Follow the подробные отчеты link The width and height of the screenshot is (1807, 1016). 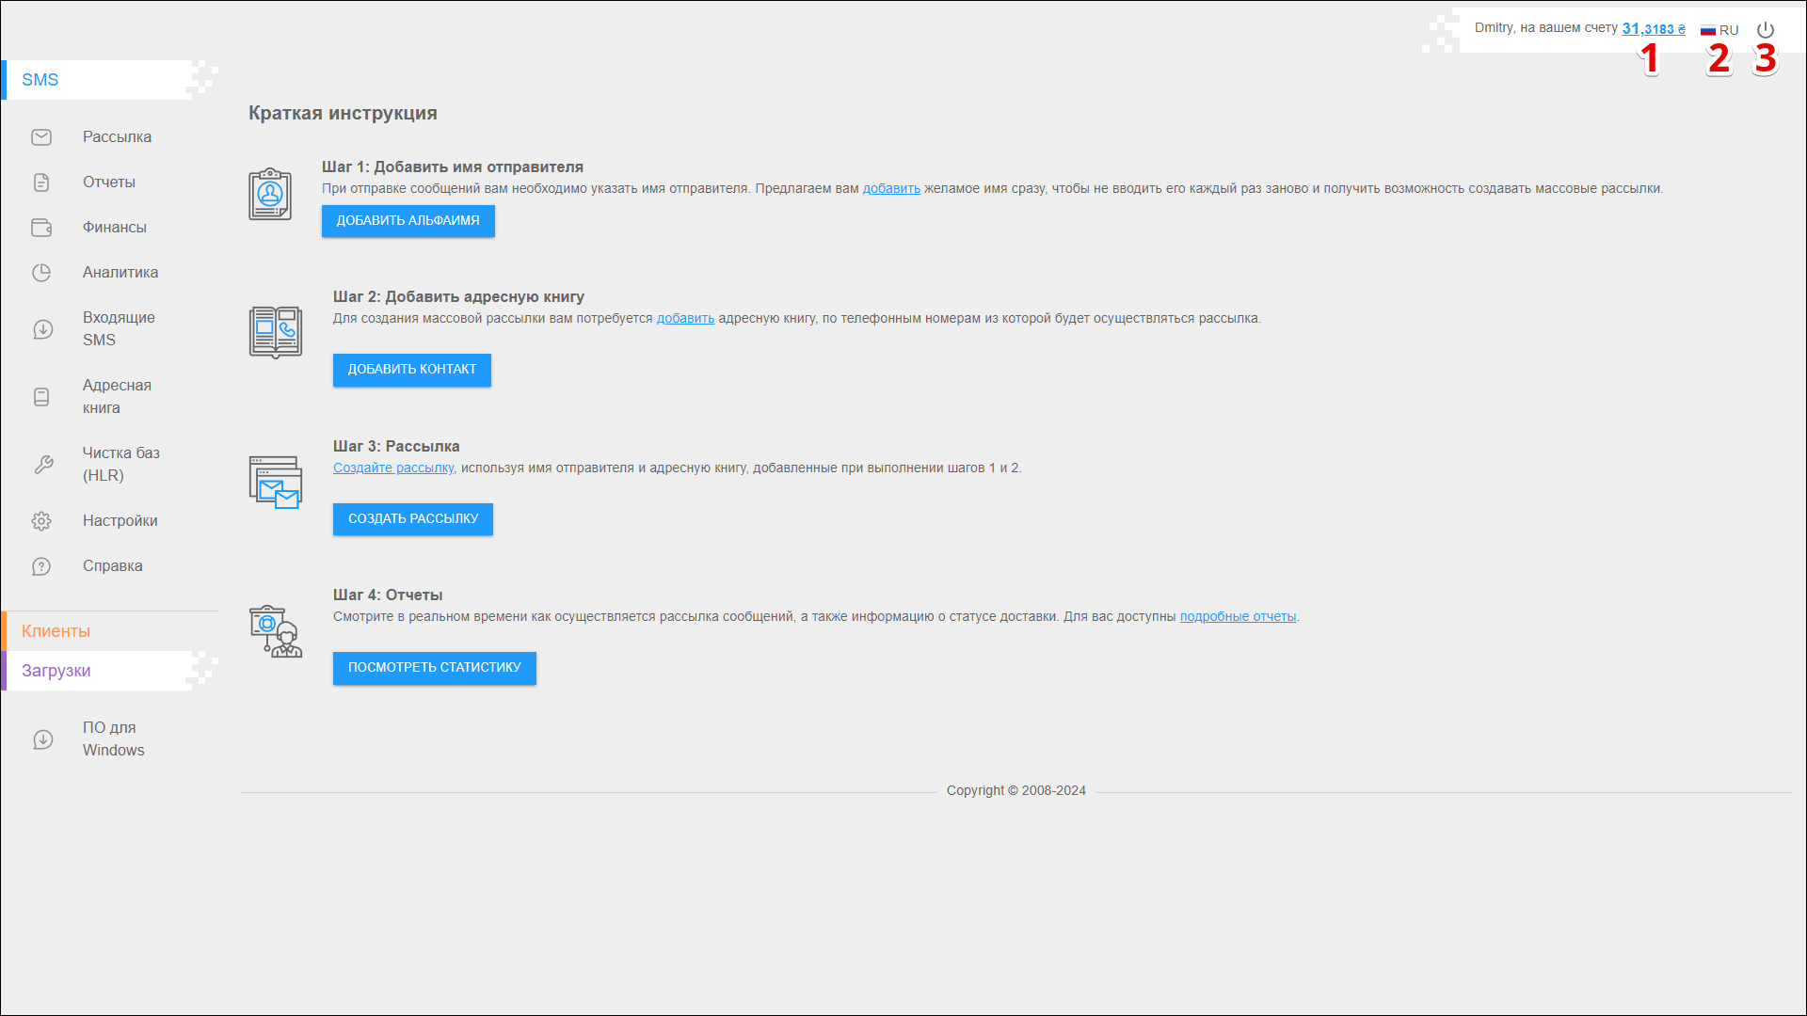coord(1238,617)
